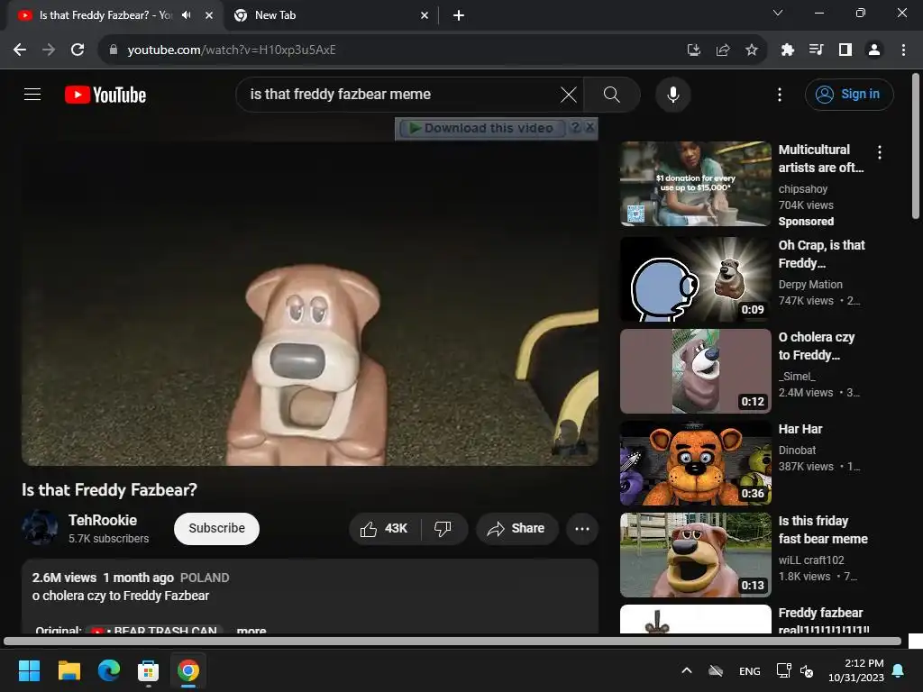Go back with browser back arrow
This screenshot has width=923, height=692.
(20, 50)
